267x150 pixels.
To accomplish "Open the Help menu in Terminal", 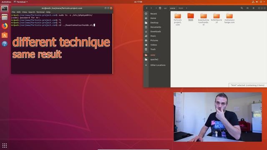I will (x=48, y=12).
